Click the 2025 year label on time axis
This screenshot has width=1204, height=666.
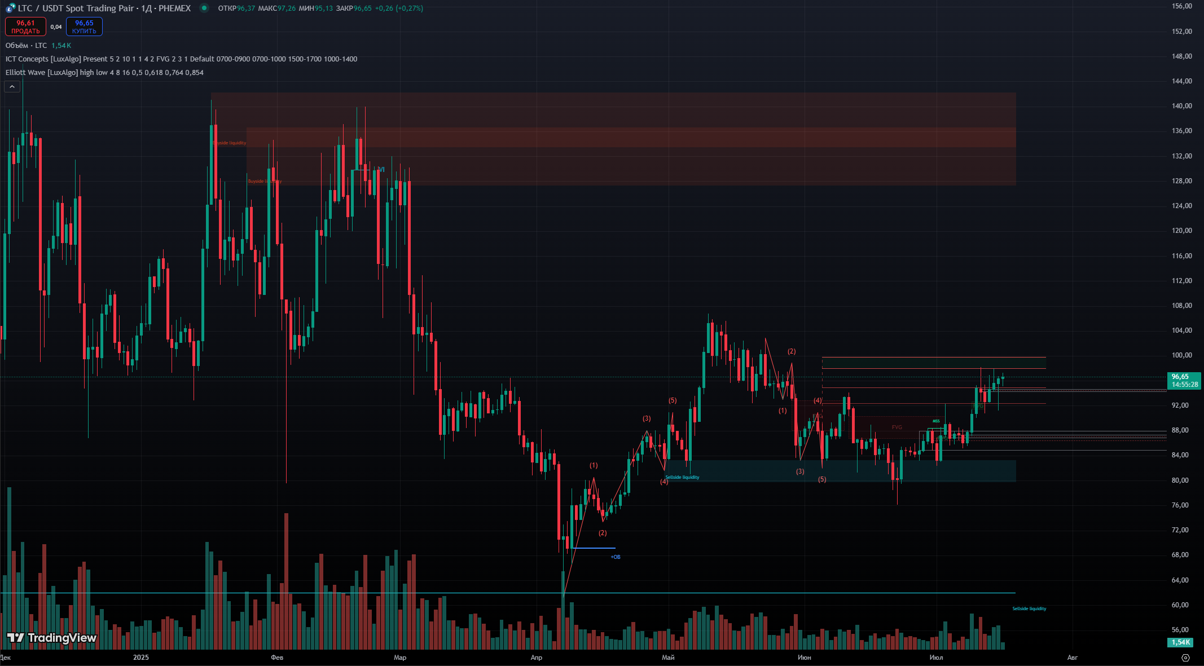pyautogui.click(x=141, y=658)
